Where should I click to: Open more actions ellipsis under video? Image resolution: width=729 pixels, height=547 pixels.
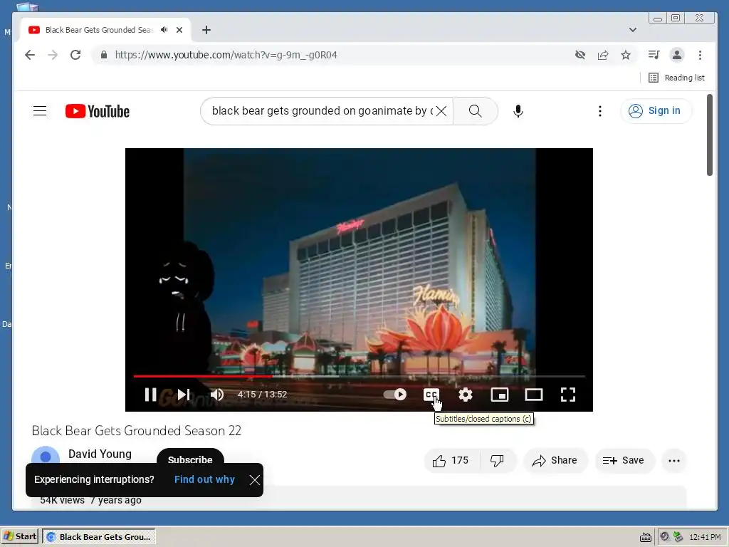674,461
